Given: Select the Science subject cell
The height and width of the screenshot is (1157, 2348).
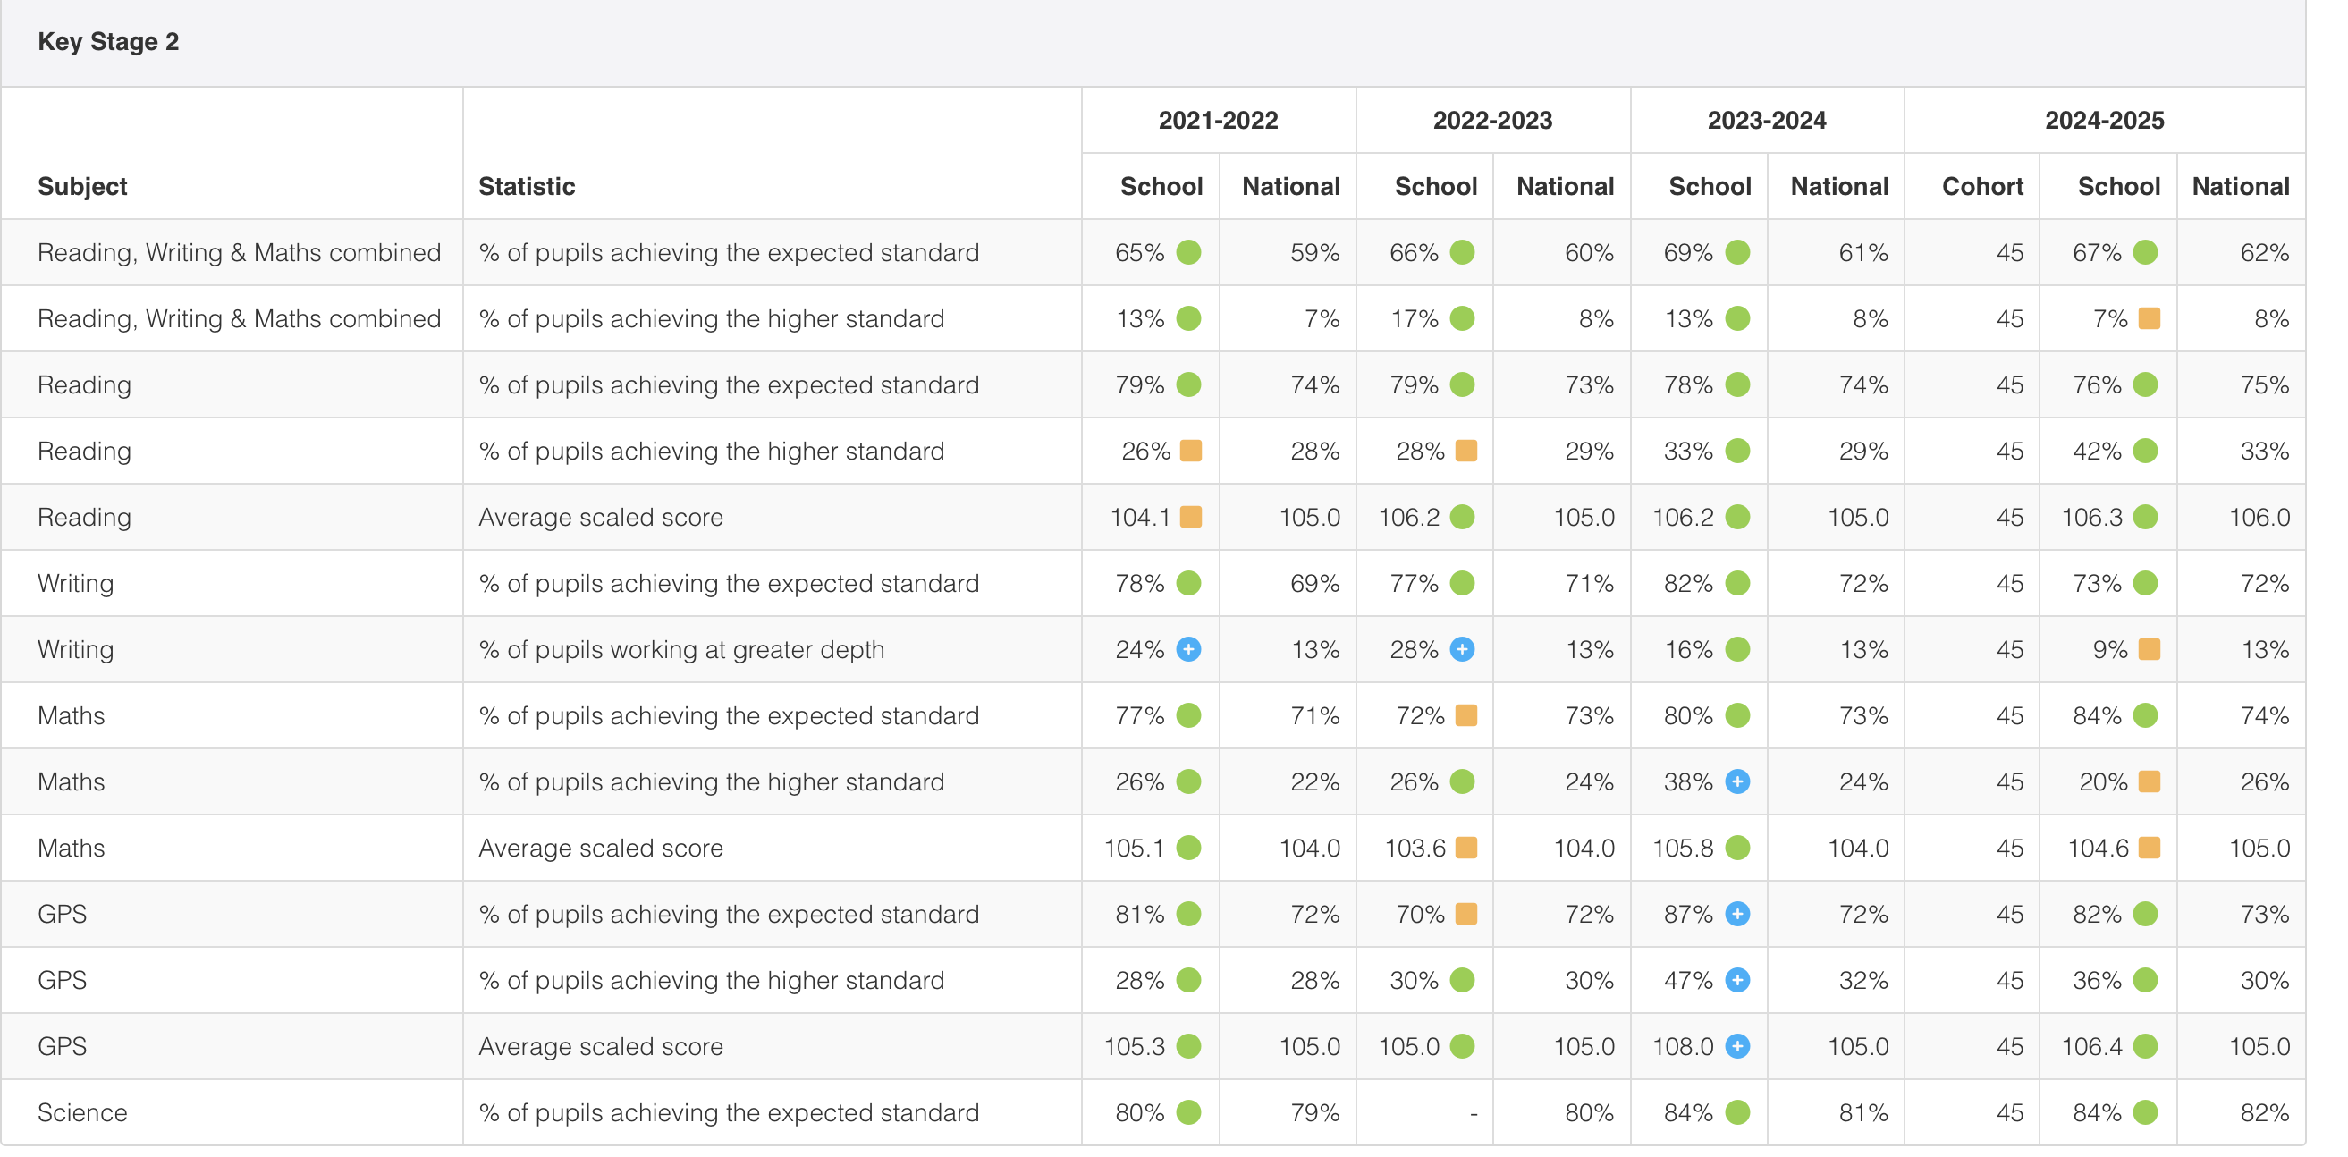Looking at the screenshot, I should pyautogui.click(x=82, y=1112).
